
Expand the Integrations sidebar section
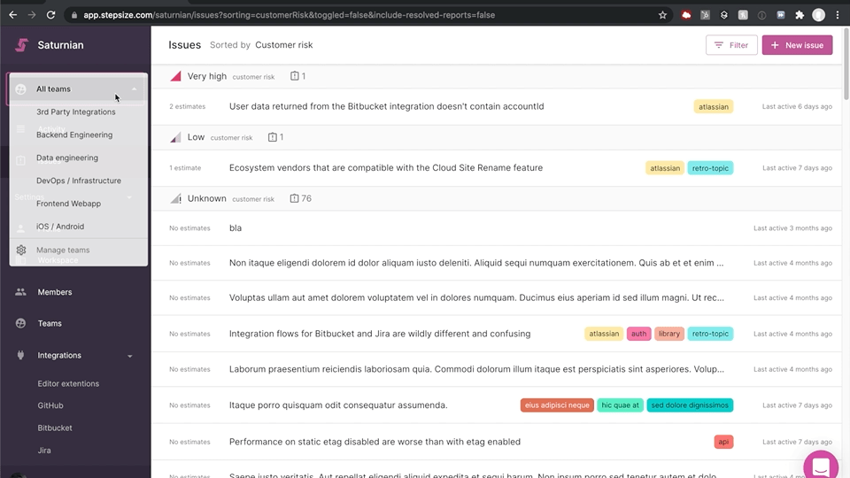point(130,356)
